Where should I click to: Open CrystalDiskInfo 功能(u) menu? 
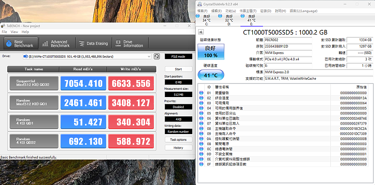pyautogui.click(x=231, y=11)
